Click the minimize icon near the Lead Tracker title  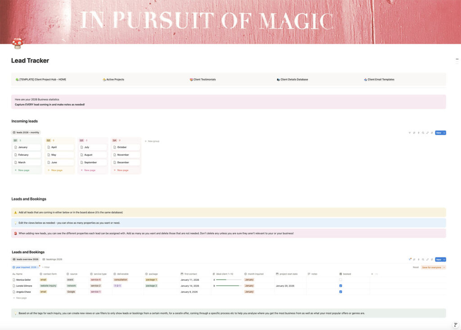tap(457, 59)
